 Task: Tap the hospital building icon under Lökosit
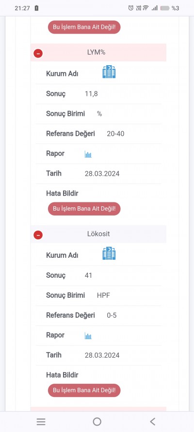109,253
